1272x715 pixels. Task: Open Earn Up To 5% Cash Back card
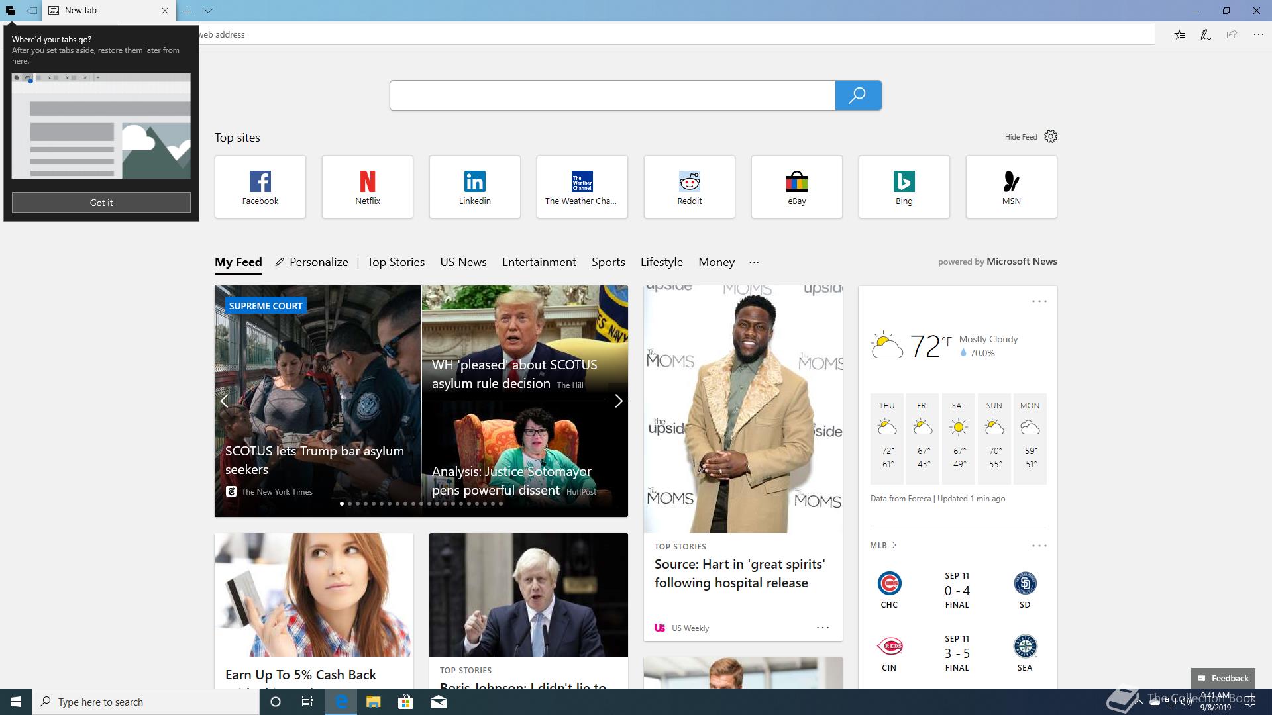point(314,610)
